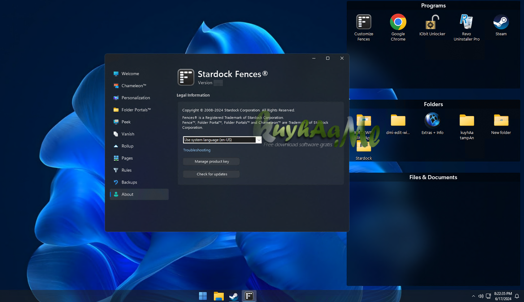The image size is (524, 302).
Task: Open the volume control tray icon
Action: click(481, 296)
